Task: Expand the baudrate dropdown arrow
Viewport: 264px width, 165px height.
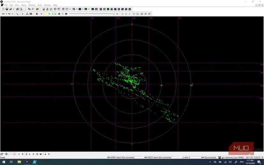Action: click(12, 14)
